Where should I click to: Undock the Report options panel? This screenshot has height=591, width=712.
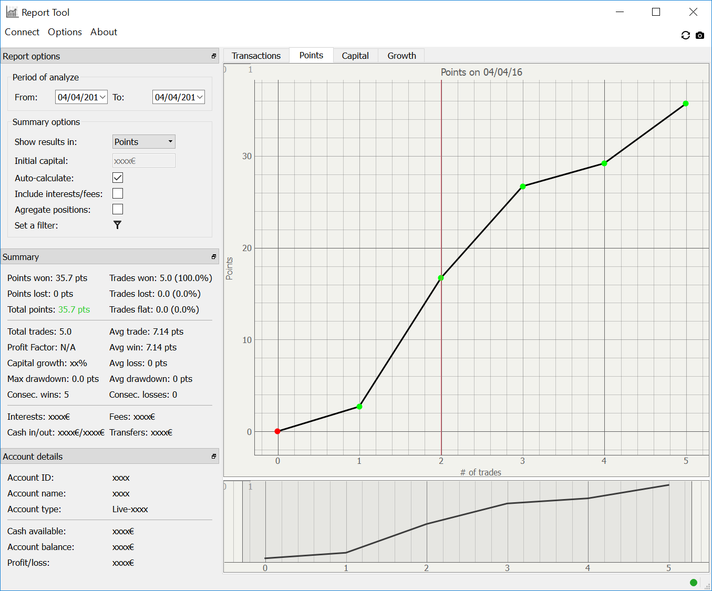[x=214, y=56]
